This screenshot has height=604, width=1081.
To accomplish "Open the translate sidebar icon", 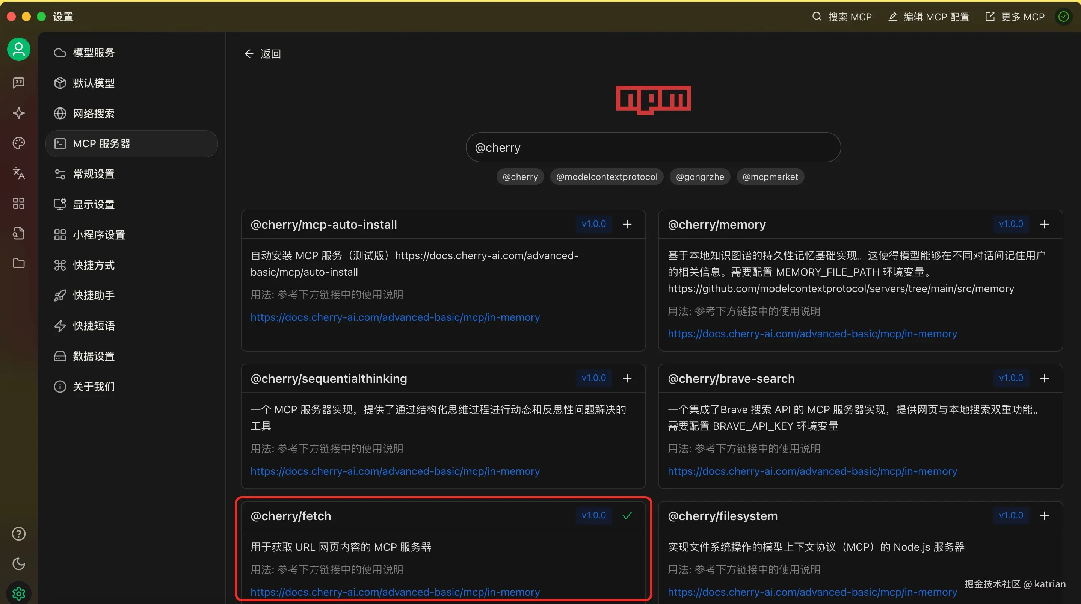I will point(18,173).
